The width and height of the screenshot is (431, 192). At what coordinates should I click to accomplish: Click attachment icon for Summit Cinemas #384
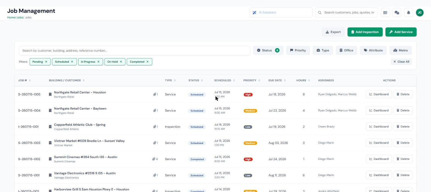point(154,159)
